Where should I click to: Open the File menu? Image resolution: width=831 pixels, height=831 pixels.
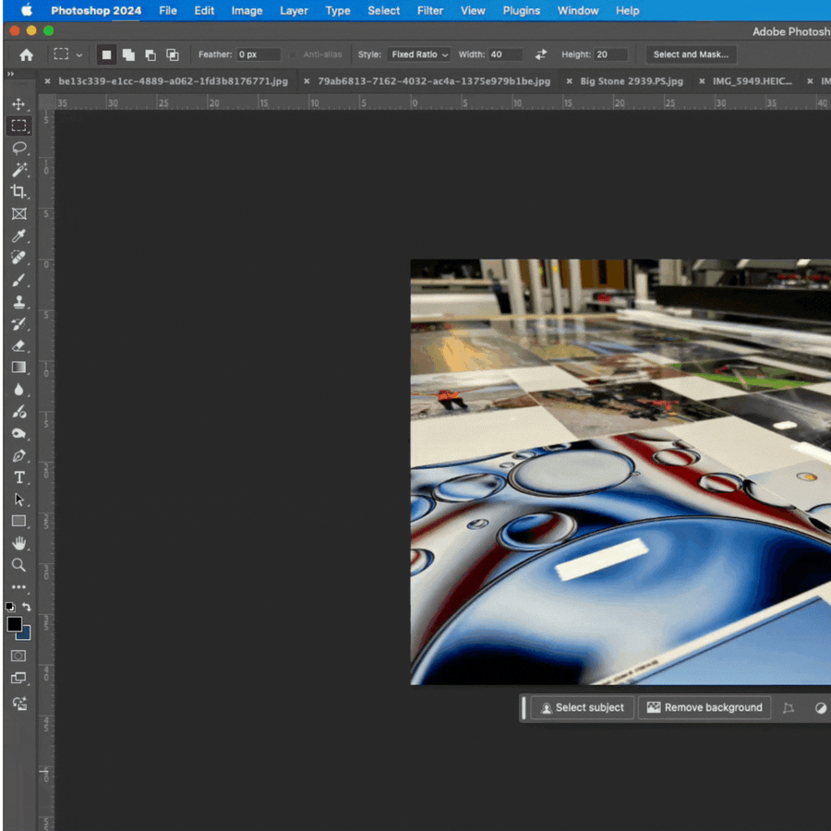pos(168,10)
